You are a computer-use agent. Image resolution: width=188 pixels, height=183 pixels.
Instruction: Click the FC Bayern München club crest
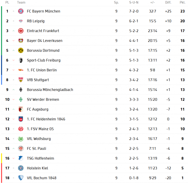click(21, 11)
